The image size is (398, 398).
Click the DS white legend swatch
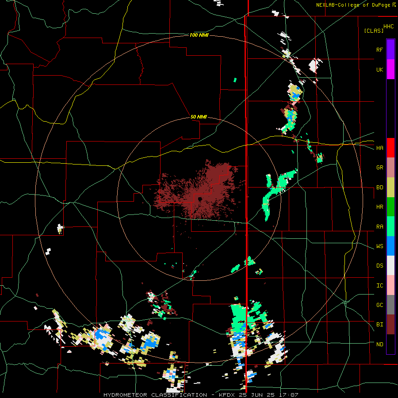[390, 265]
